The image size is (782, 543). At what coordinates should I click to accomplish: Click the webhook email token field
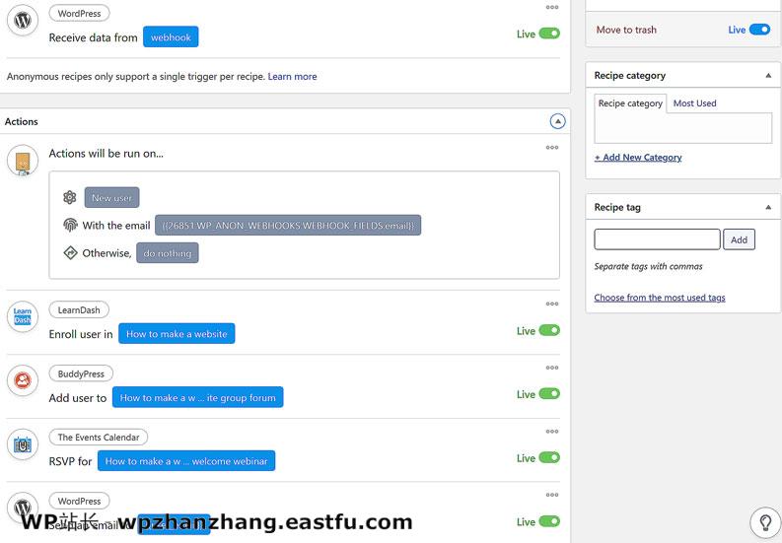pos(288,225)
